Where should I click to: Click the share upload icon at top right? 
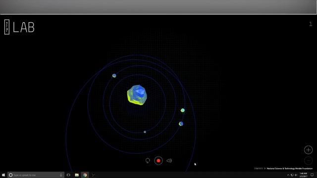(x=311, y=24)
